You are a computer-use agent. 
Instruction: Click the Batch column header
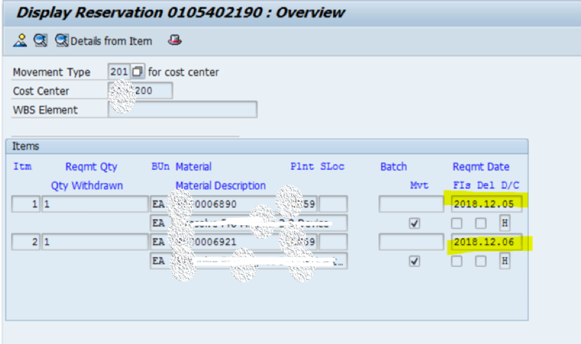[x=394, y=167]
